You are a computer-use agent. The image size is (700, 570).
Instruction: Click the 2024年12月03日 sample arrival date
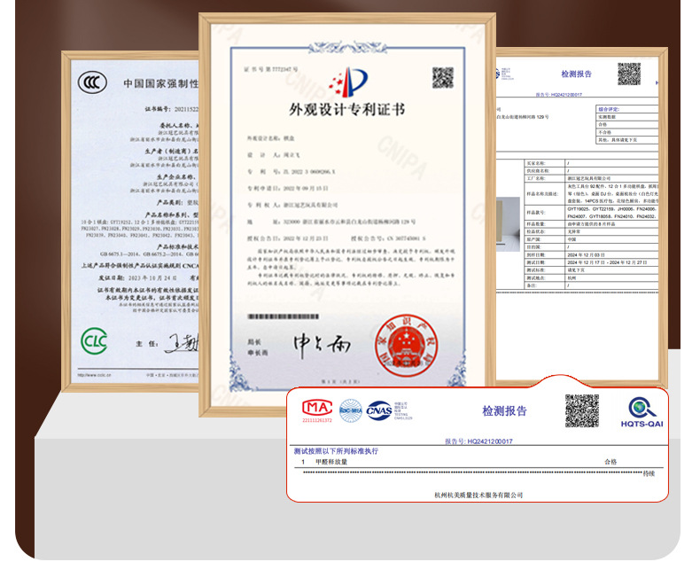click(587, 254)
